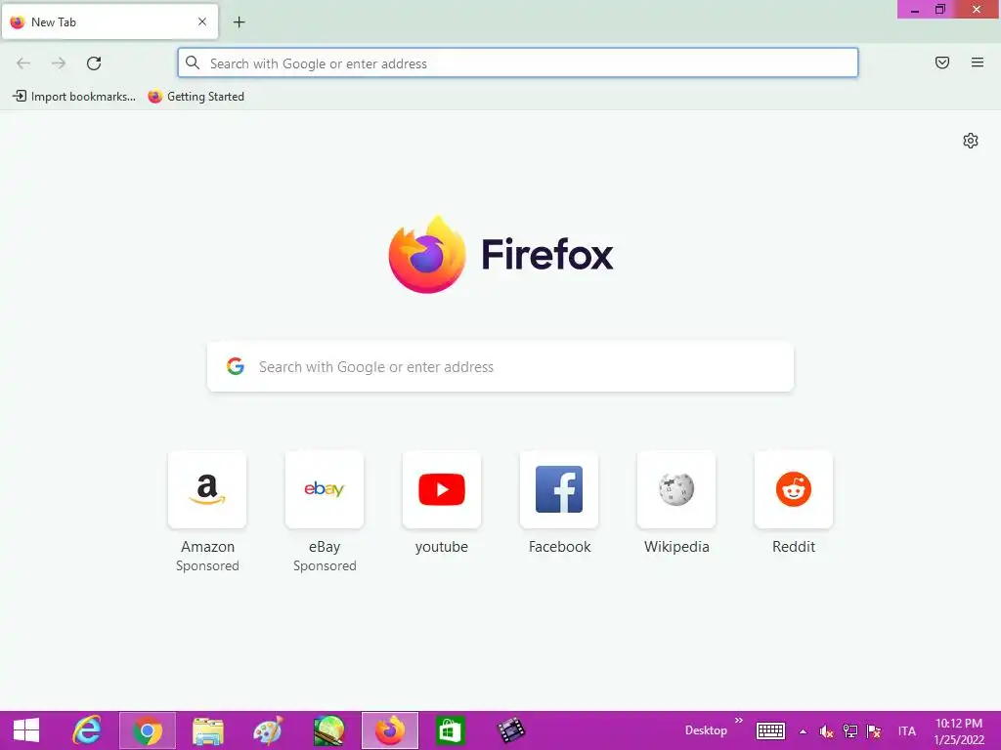This screenshot has width=1001, height=750.
Task: Open the Action Center flag icon
Action: point(874,731)
